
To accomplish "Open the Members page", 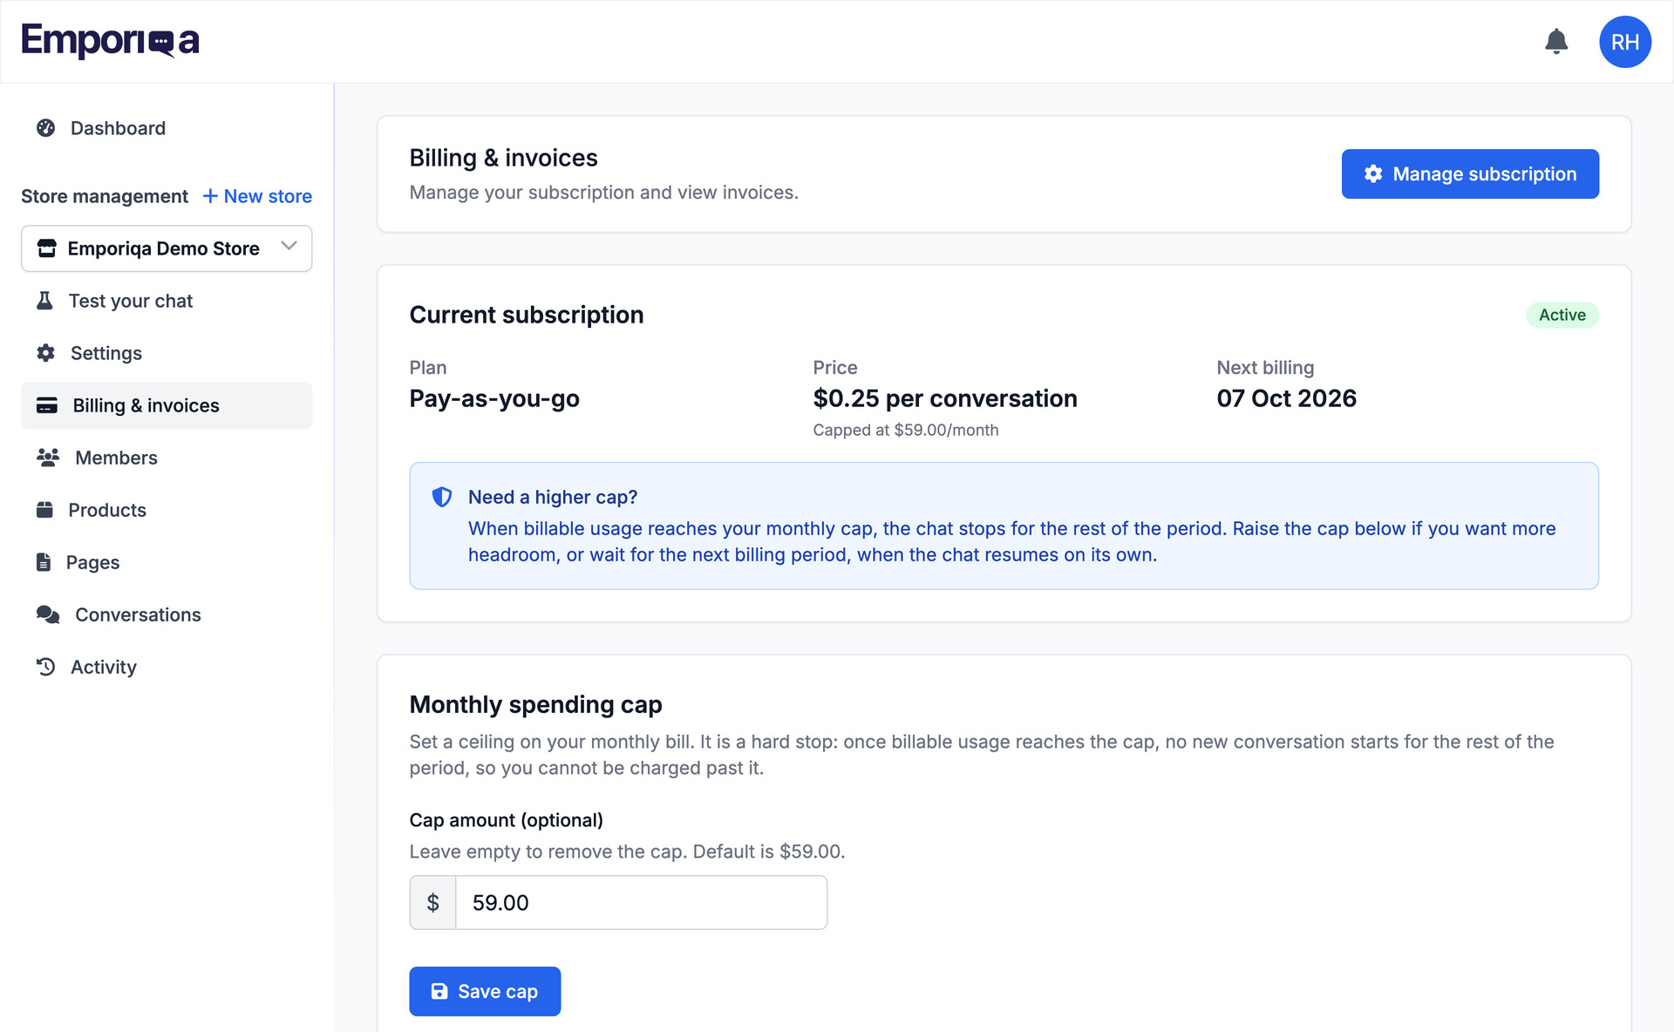I will point(167,458).
